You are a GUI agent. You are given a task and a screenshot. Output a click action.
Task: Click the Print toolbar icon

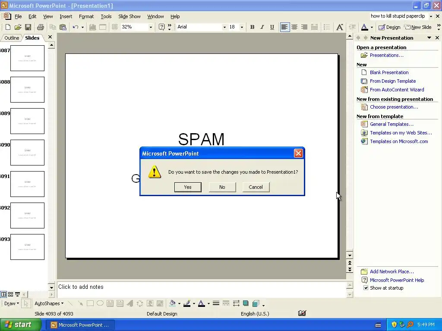coord(41,27)
